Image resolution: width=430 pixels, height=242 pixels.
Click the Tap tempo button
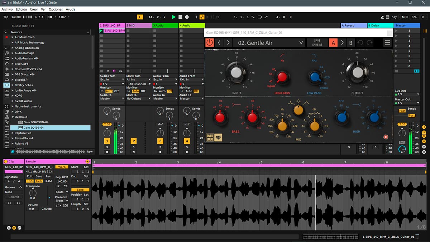pos(6,17)
